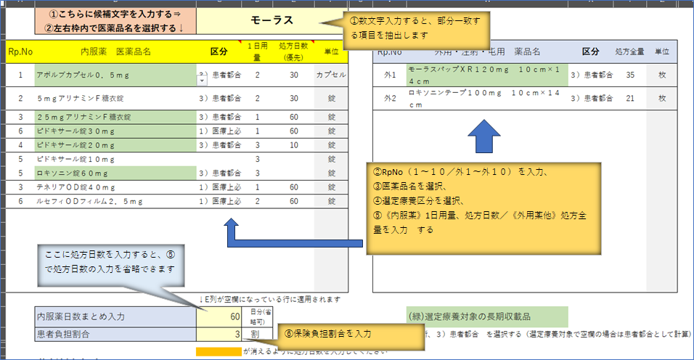Open the 区分 dropdown arrow in the アボルブカプセル row
The width and height of the screenshot is (694, 360).
point(201,81)
